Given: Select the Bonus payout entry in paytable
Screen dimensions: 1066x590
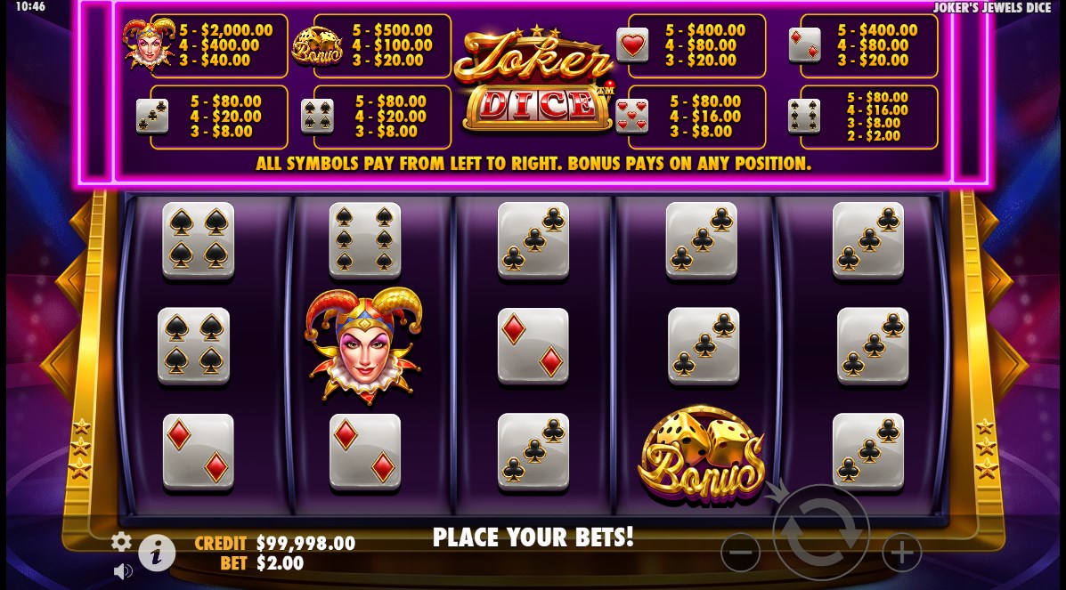Looking at the screenshot, I should pos(372,44).
